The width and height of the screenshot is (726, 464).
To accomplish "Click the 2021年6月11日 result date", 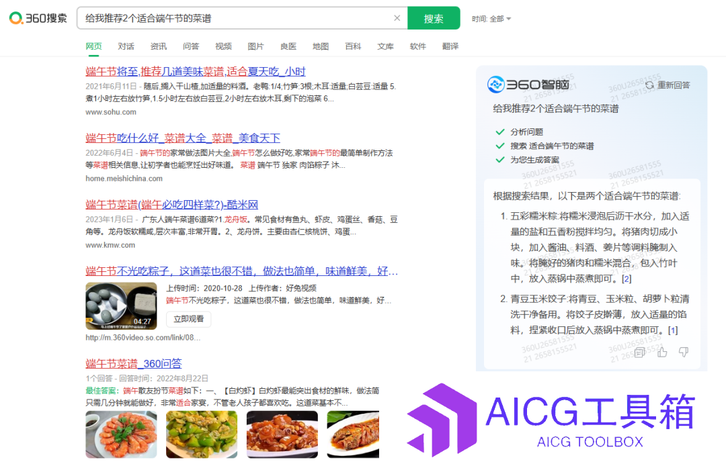I will click(111, 87).
